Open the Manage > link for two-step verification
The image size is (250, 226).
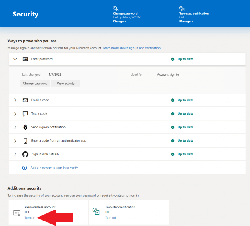(186, 22)
